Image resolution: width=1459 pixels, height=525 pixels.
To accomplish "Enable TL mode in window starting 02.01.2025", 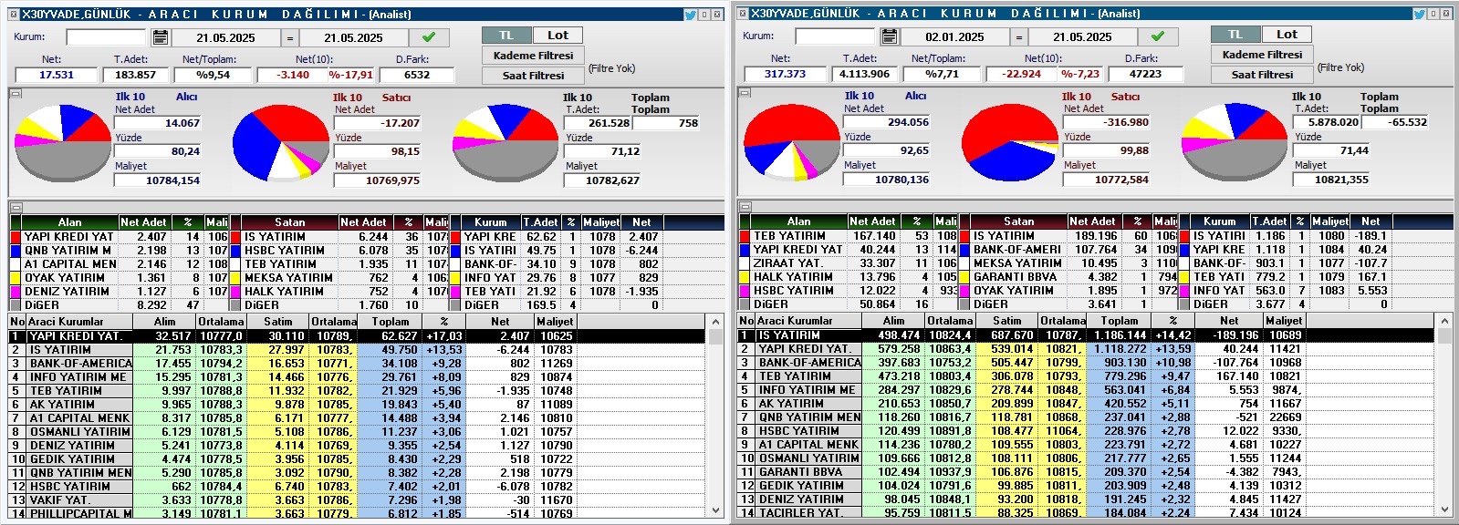I will point(1235,35).
